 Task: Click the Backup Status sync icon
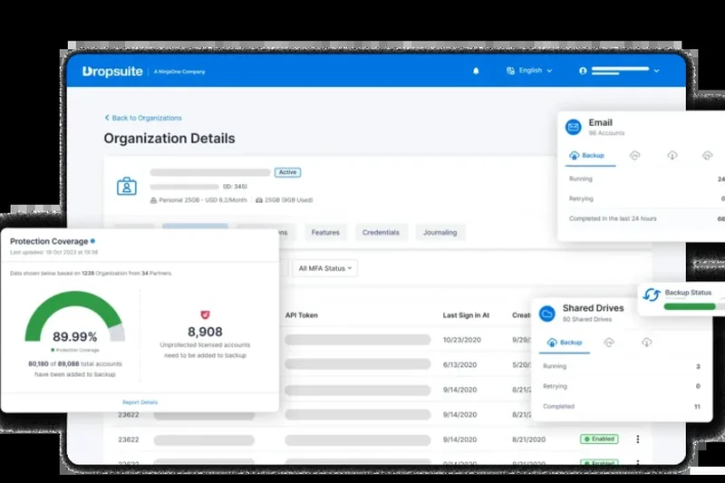(651, 295)
